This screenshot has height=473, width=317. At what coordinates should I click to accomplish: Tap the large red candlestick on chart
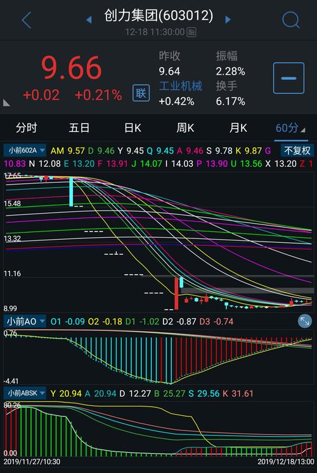(176, 294)
